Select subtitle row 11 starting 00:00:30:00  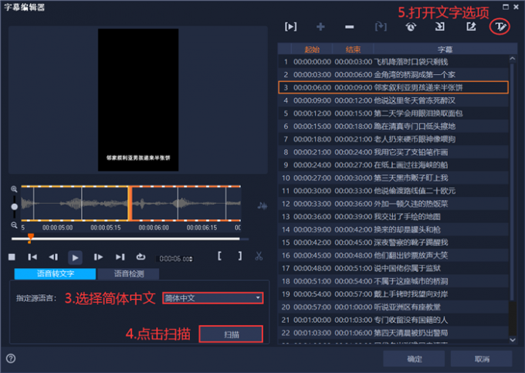(393, 191)
